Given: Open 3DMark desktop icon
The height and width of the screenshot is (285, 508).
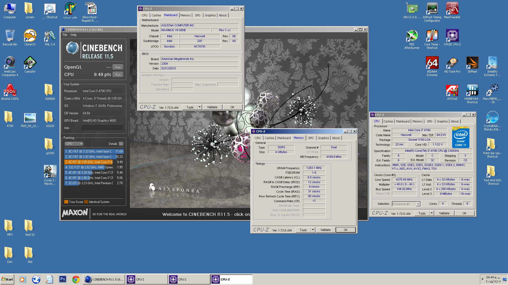Looking at the screenshot, I should (472, 65).
